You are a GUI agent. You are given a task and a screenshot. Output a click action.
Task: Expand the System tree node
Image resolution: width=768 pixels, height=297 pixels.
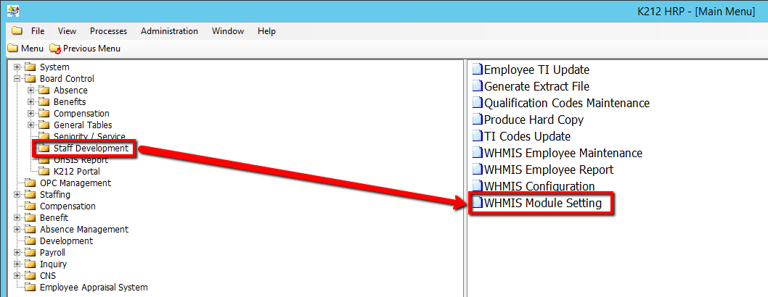coord(17,67)
